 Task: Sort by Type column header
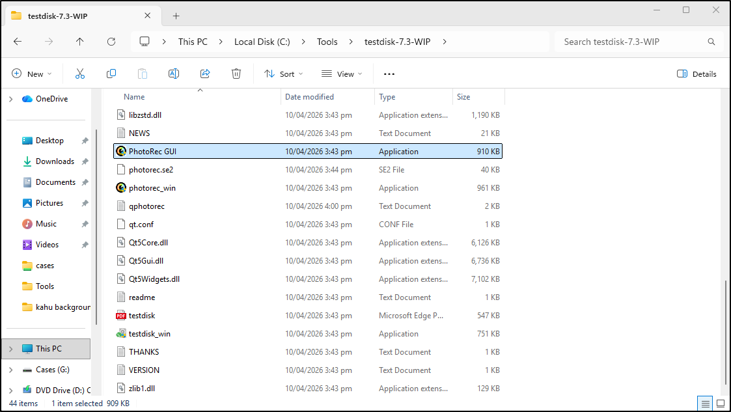point(413,97)
